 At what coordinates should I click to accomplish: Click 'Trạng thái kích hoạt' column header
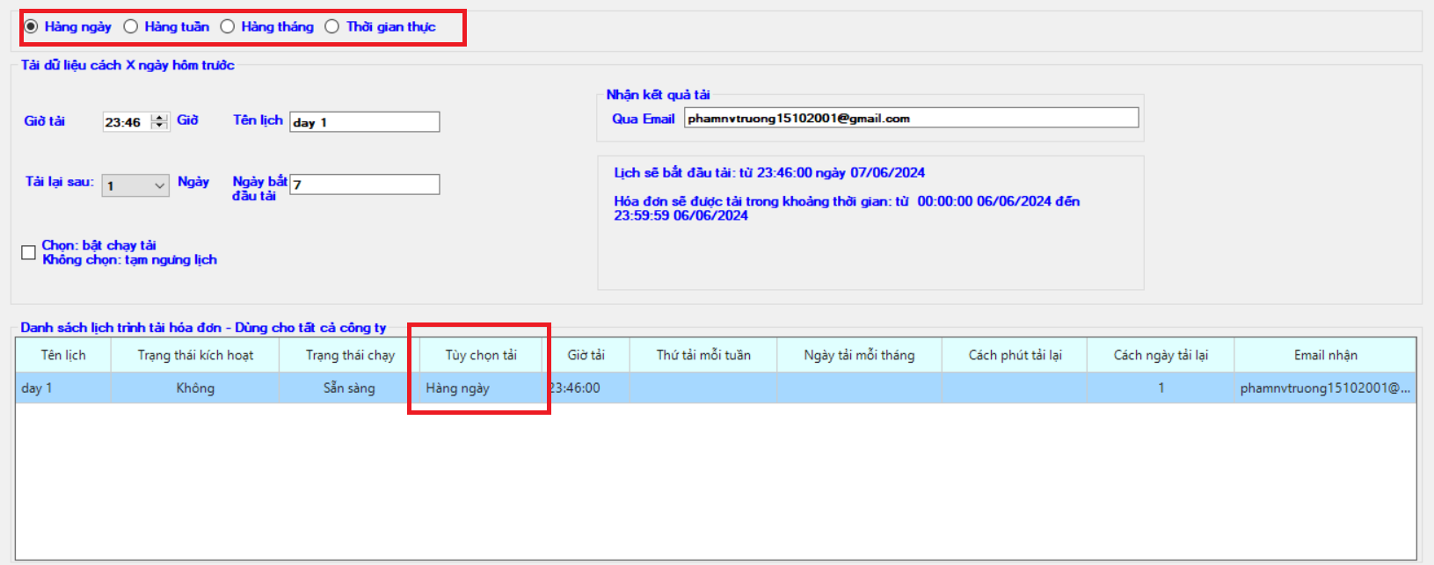coord(195,355)
